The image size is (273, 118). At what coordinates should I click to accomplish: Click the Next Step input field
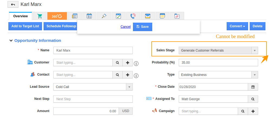coord(93,99)
